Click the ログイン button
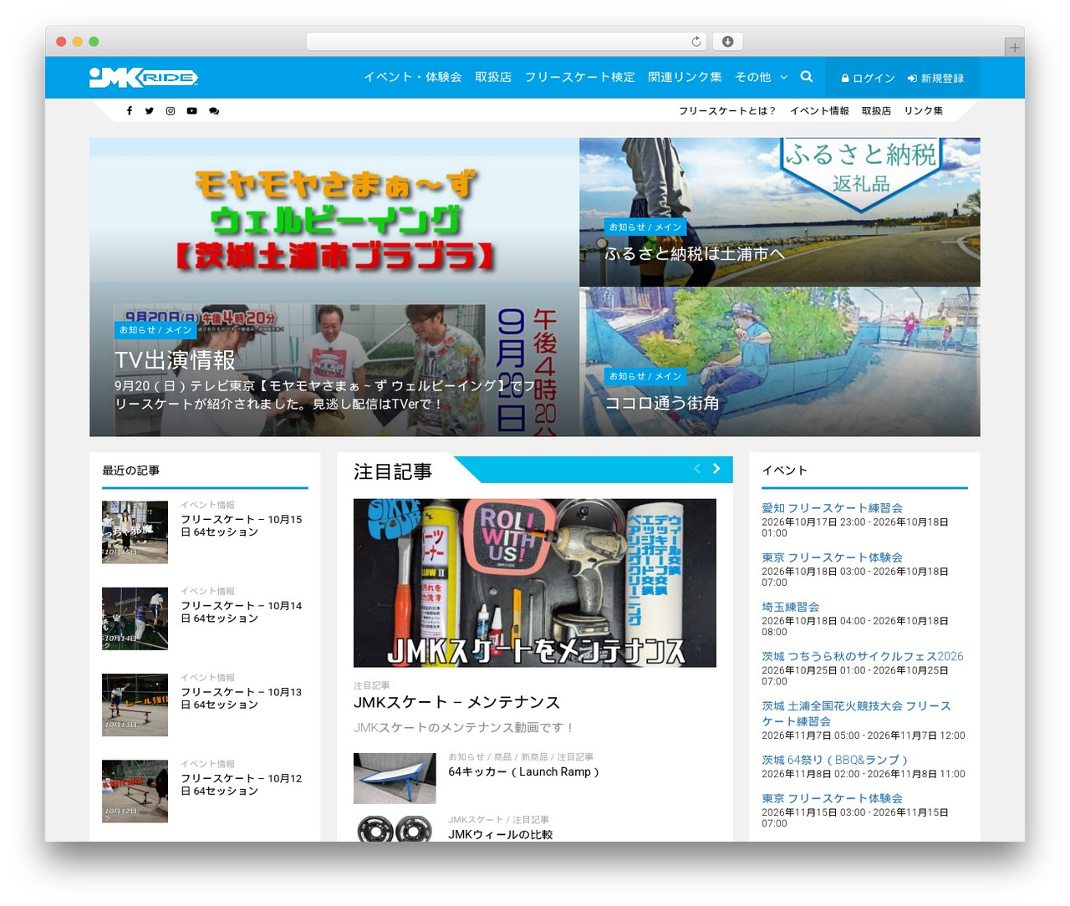The width and height of the screenshot is (1070, 906). tap(868, 78)
